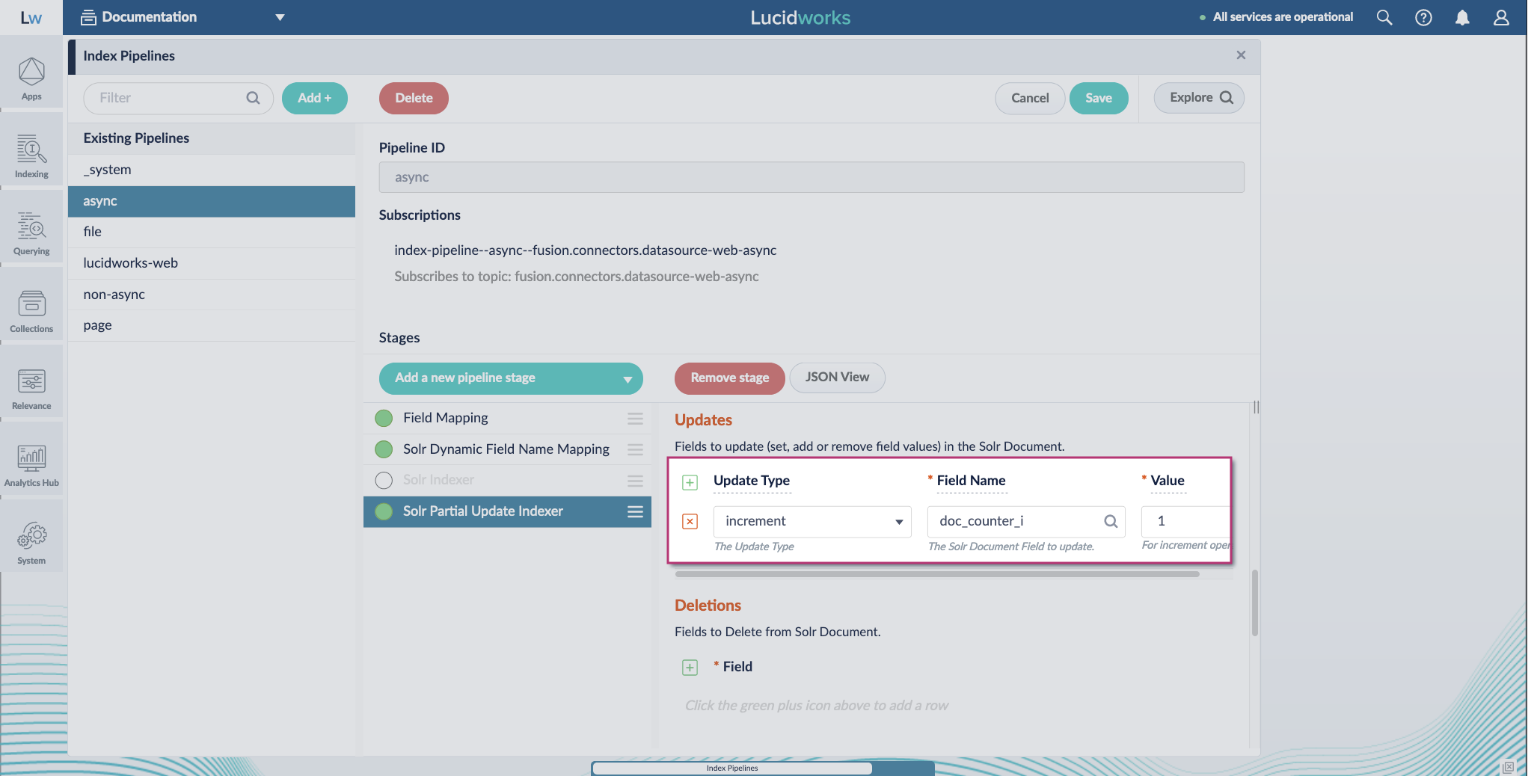
Task: Open the Relevance sidebar menu
Action: pos(31,388)
